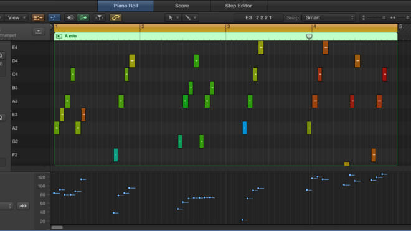
Task: Click the horizontal scrollbar thumb
Action: [57, 228]
